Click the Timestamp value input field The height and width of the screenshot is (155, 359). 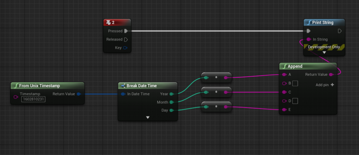pos(33,99)
